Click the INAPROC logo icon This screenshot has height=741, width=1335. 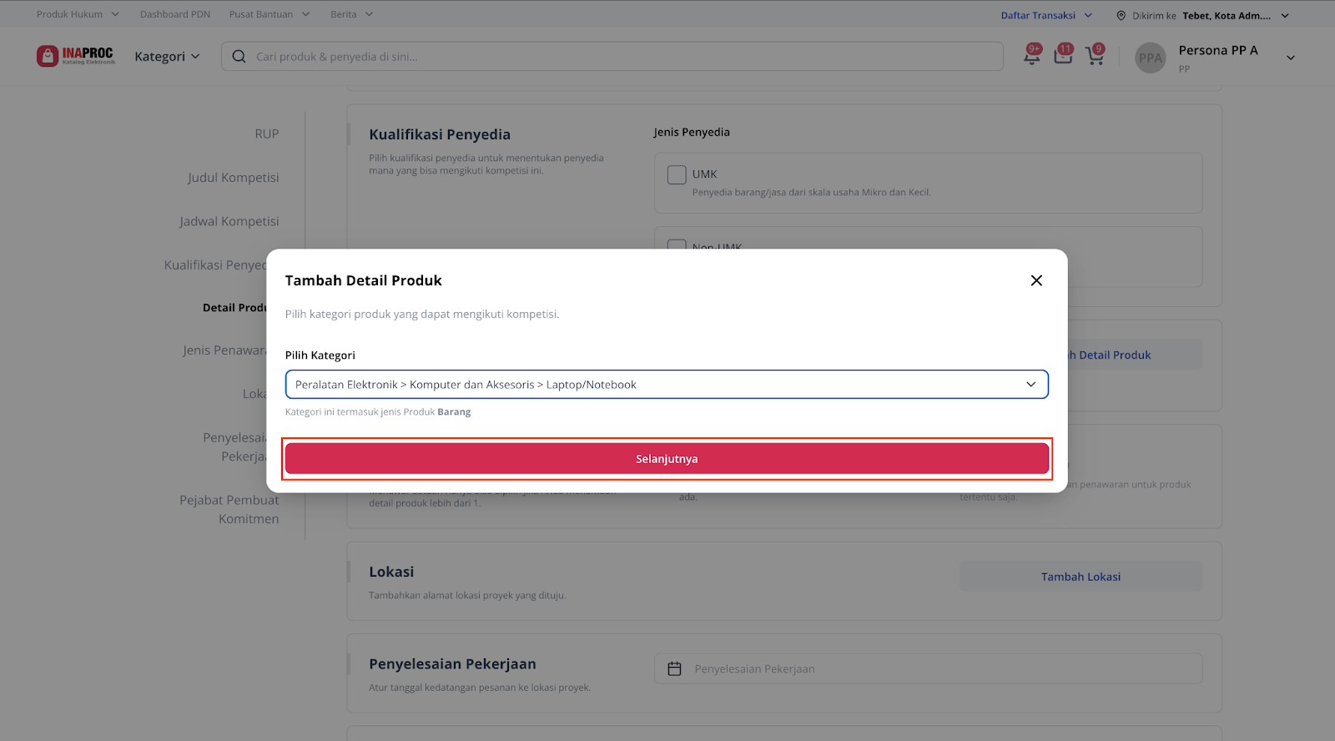48,56
